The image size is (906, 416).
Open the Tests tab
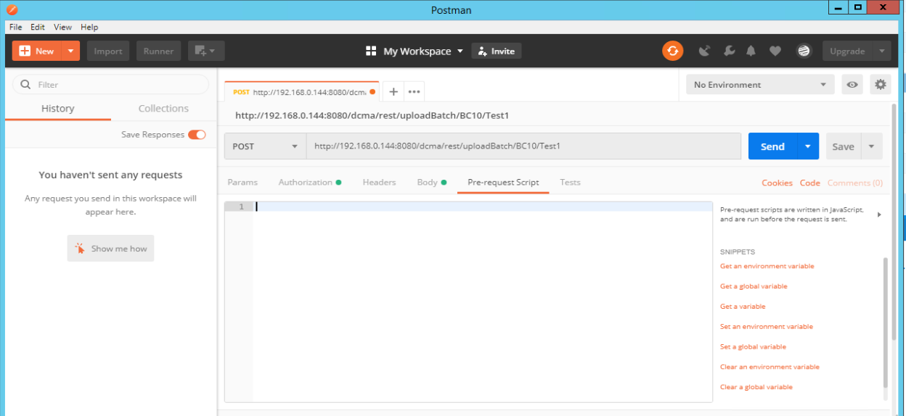(x=570, y=183)
